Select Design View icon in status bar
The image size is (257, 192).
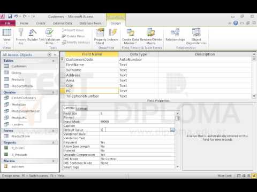254,176
